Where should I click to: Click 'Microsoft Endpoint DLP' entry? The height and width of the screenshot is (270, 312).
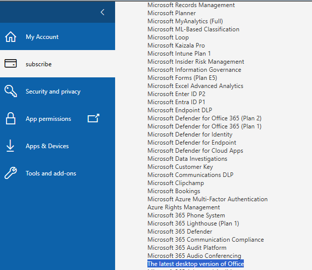pyautogui.click(x=180, y=110)
